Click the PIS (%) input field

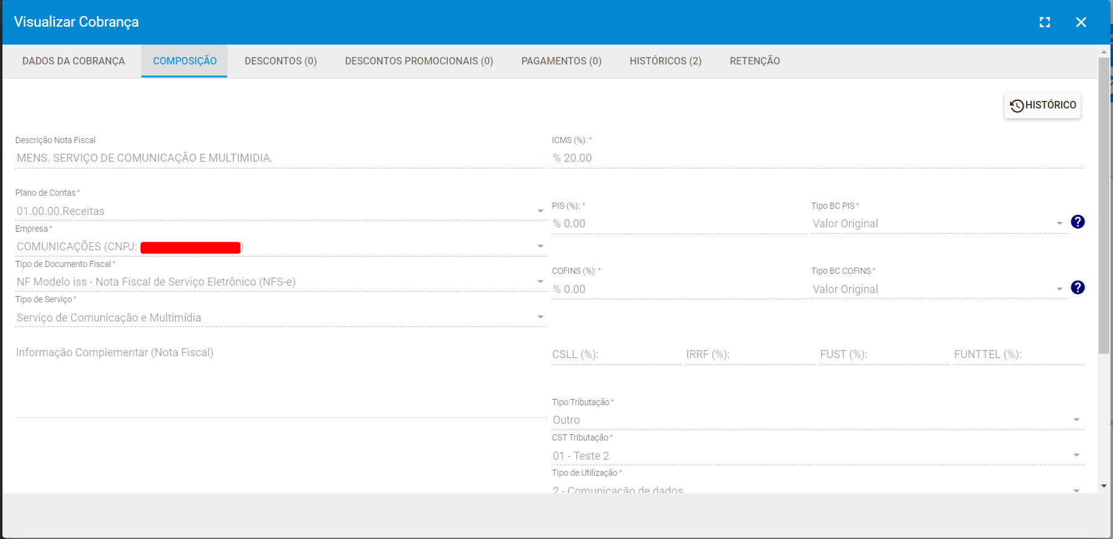click(x=679, y=224)
